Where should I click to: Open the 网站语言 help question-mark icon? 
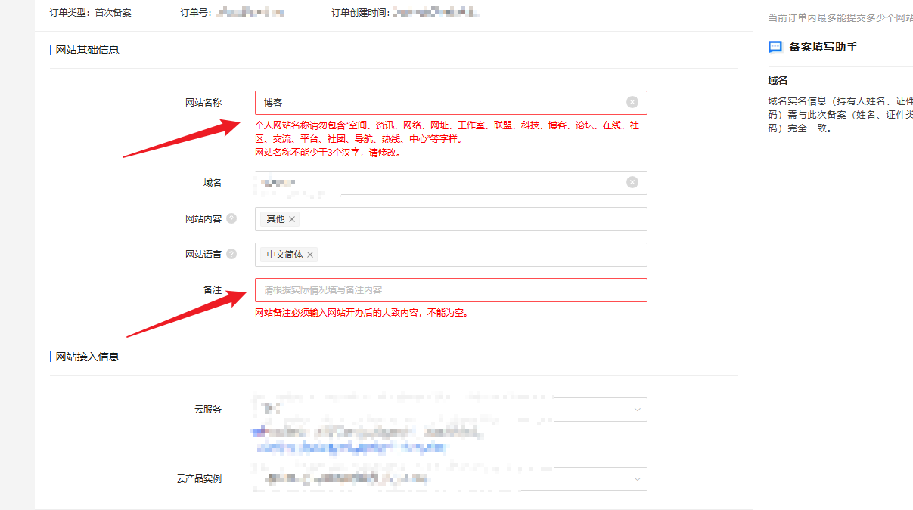pos(232,254)
